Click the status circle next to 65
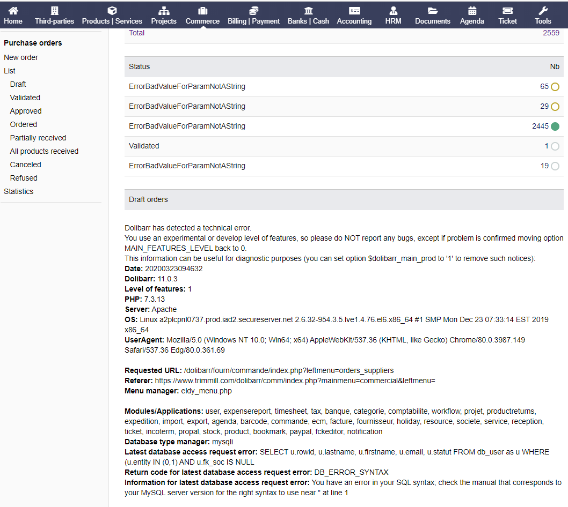The image size is (568, 507). pyautogui.click(x=555, y=86)
